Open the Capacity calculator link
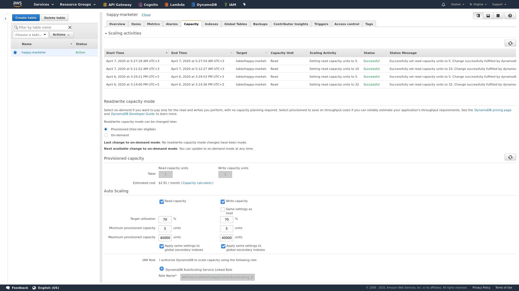Viewport: 519px width, 291px height. [197, 183]
